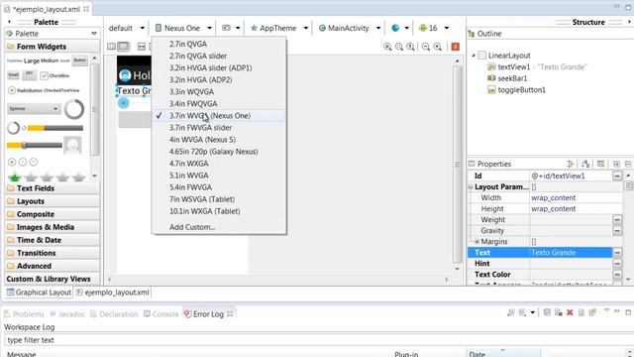Collapse the LinearLayout outline node
This screenshot has width=634, height=357.
[474, 56]
